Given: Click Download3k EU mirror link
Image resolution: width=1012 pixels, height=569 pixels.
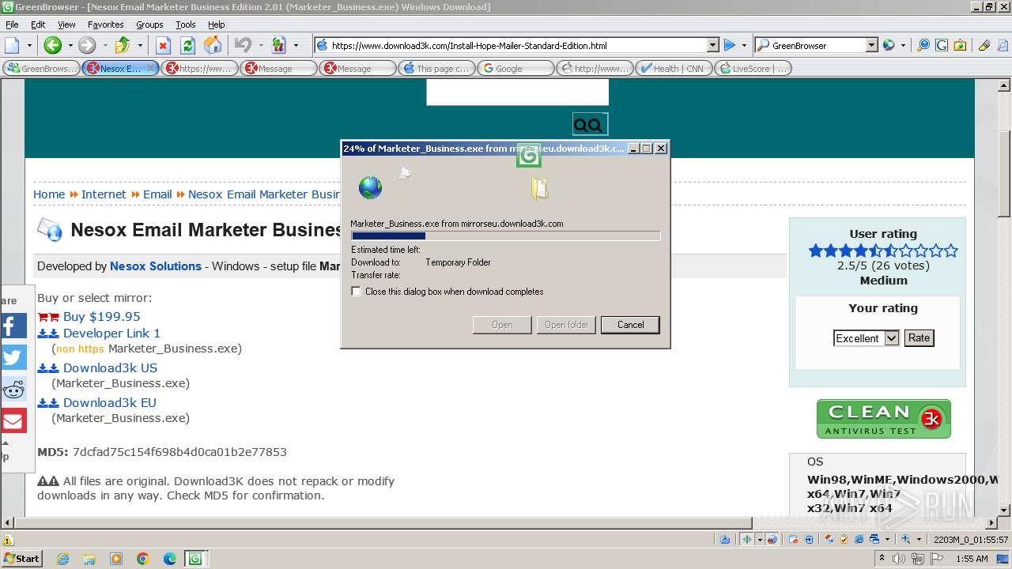Looking at the screenshot, I should tap(110, 403).
